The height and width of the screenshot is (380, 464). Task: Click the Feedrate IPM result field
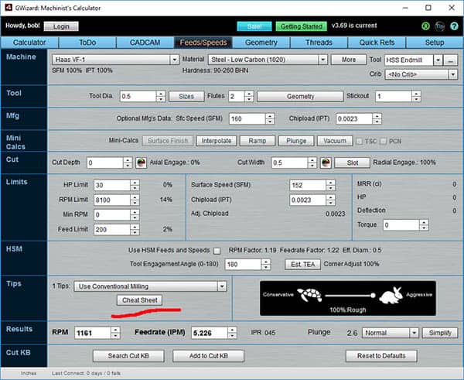tap(210, 334)
